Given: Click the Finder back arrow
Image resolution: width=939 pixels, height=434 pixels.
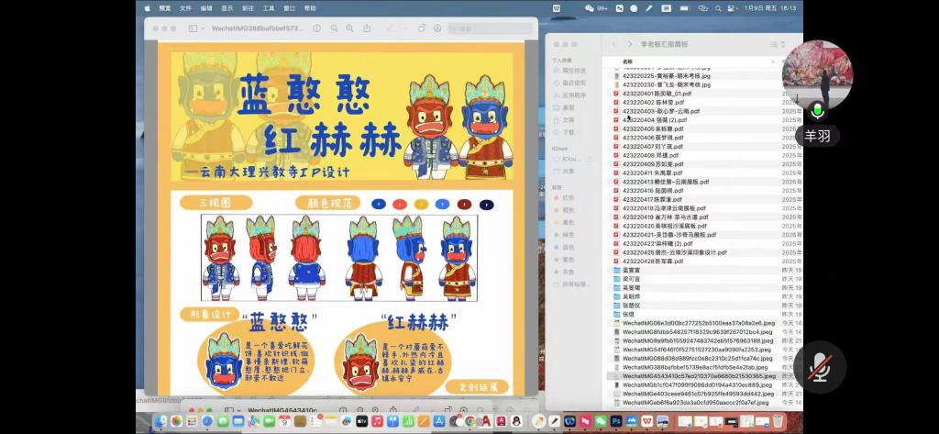Looking at the screenshot, I should 613,44.
